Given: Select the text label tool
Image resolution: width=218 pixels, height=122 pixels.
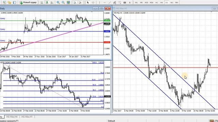Looking at the screenshot, I should tap(125, 2).
